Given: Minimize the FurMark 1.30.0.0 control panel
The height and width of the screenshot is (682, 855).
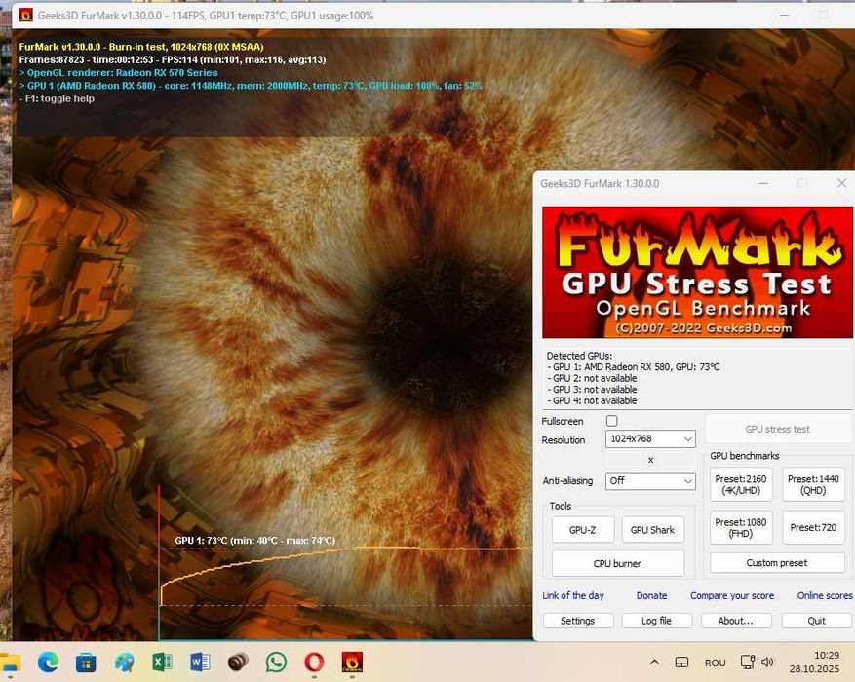Looking at the screenshot, I should (763, 183).
